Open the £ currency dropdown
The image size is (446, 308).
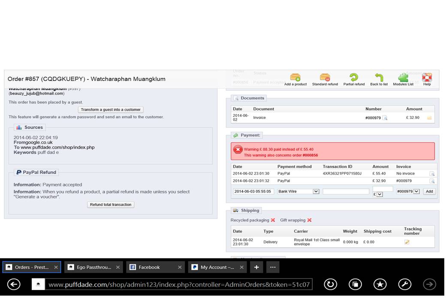tap(378, 195)
